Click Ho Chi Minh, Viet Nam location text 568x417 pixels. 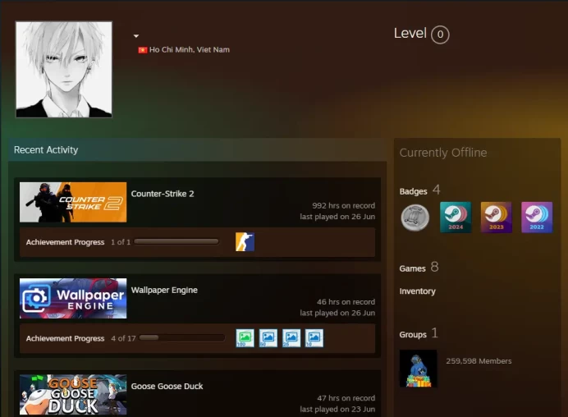(190, 49)
